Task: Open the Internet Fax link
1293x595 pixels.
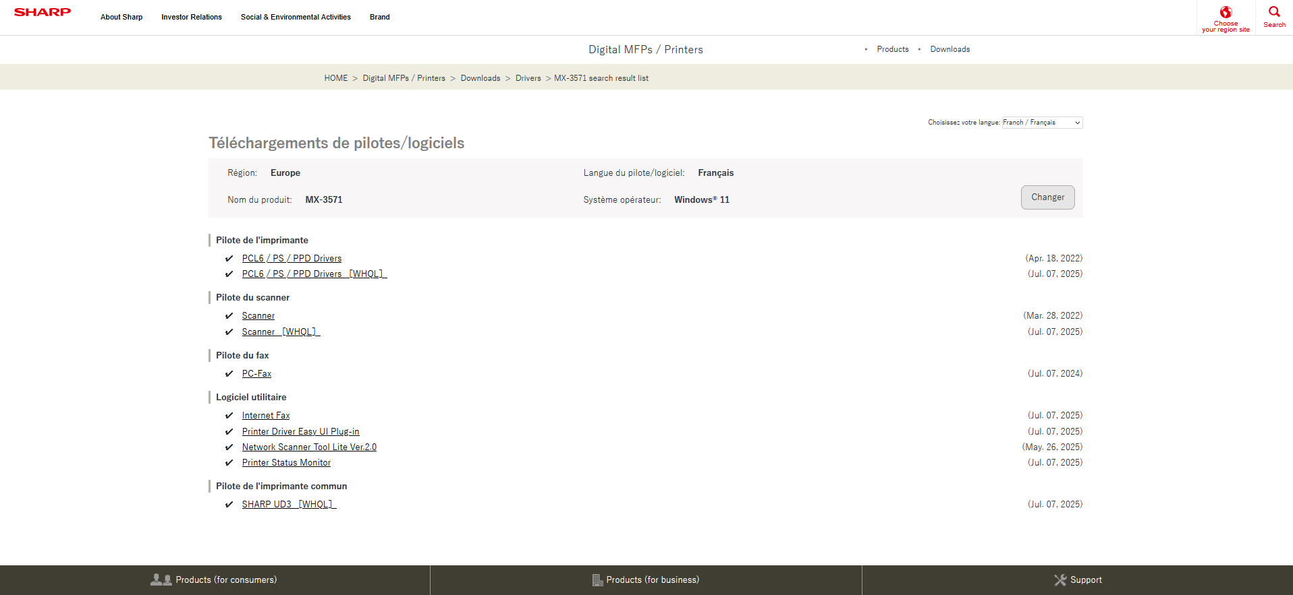Action: point(266,415)
